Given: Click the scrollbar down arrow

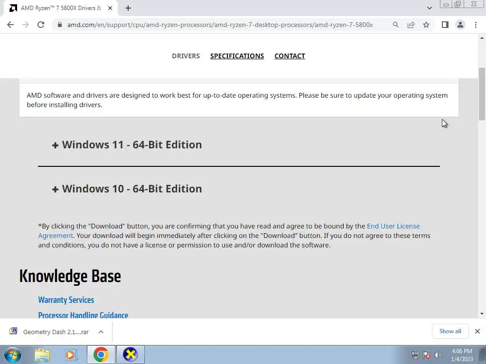Looking at the screenshot, I should [x=482, y=314].
